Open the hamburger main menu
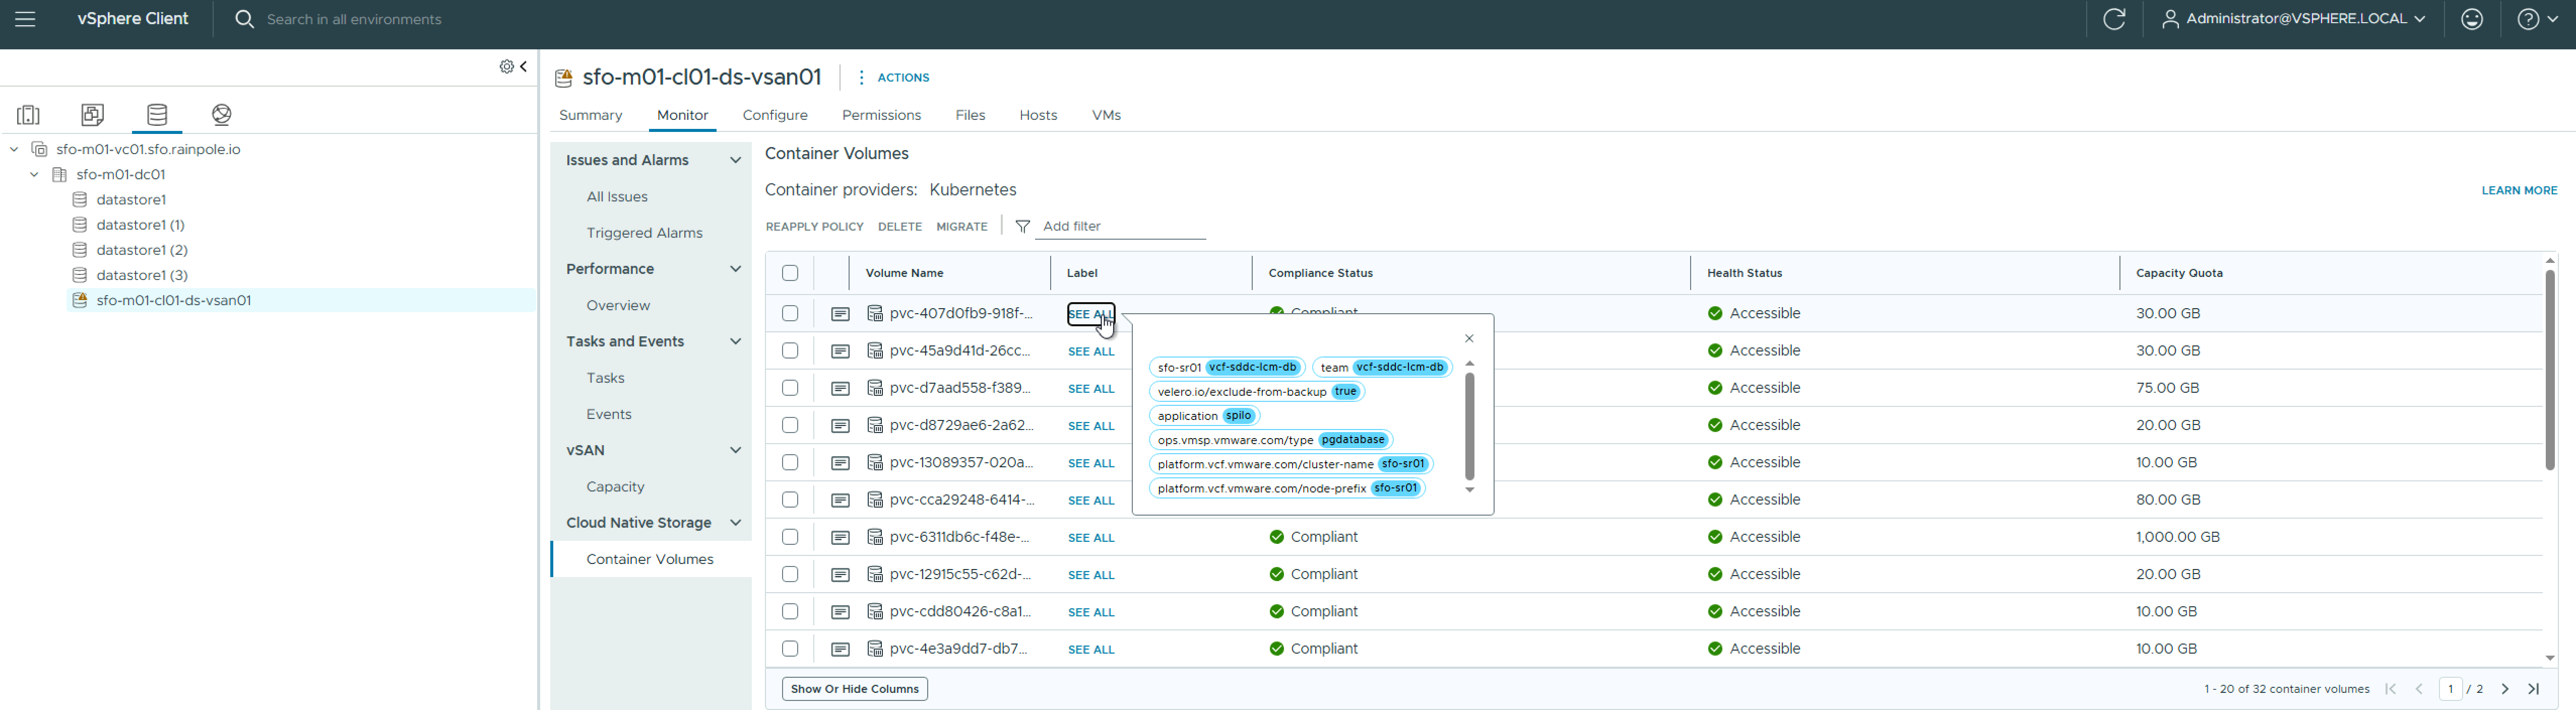 coord(25,19)
